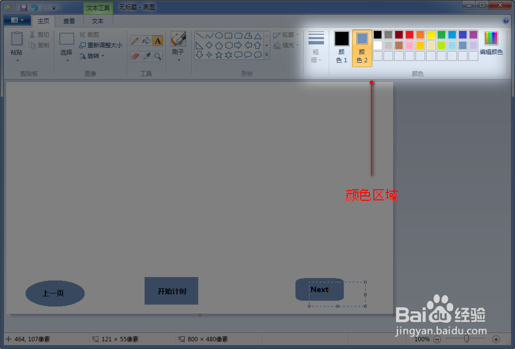Click the zoom out minus button

(x=437, y=339)
